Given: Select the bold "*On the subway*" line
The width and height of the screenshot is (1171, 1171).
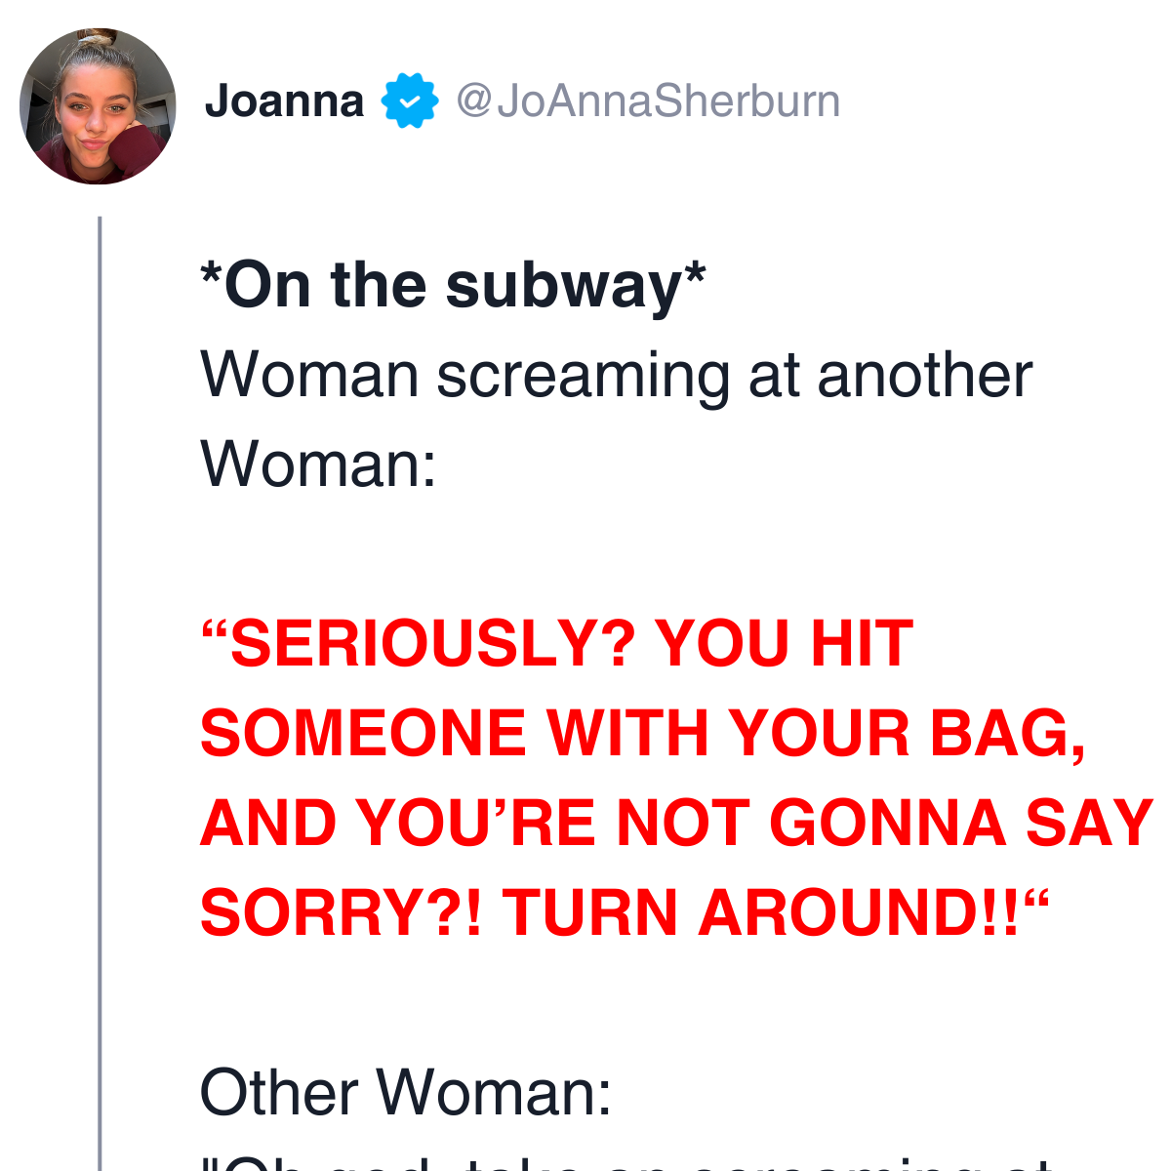Looking at the screenshot, I should pyautogui.click(x=453, y=285).
